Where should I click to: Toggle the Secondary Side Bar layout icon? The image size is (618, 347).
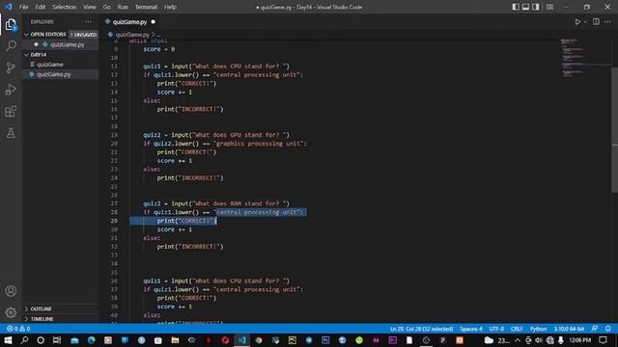(536, 7)
